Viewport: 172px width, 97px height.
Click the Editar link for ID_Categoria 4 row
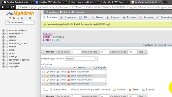click(x=52, y=84)
